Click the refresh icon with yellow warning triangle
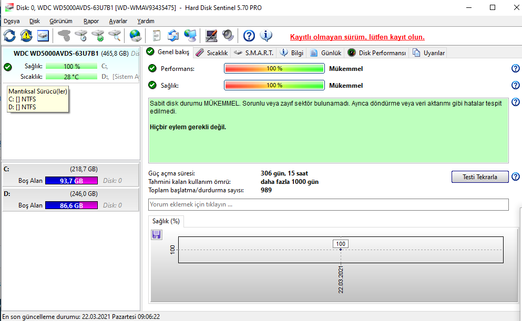522x321 pixels. click(26, 36)
